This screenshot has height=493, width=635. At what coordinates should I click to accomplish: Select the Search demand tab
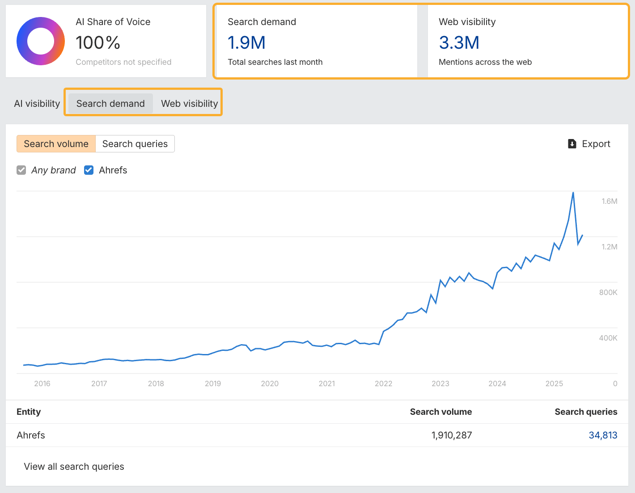(x=110, y=104)
